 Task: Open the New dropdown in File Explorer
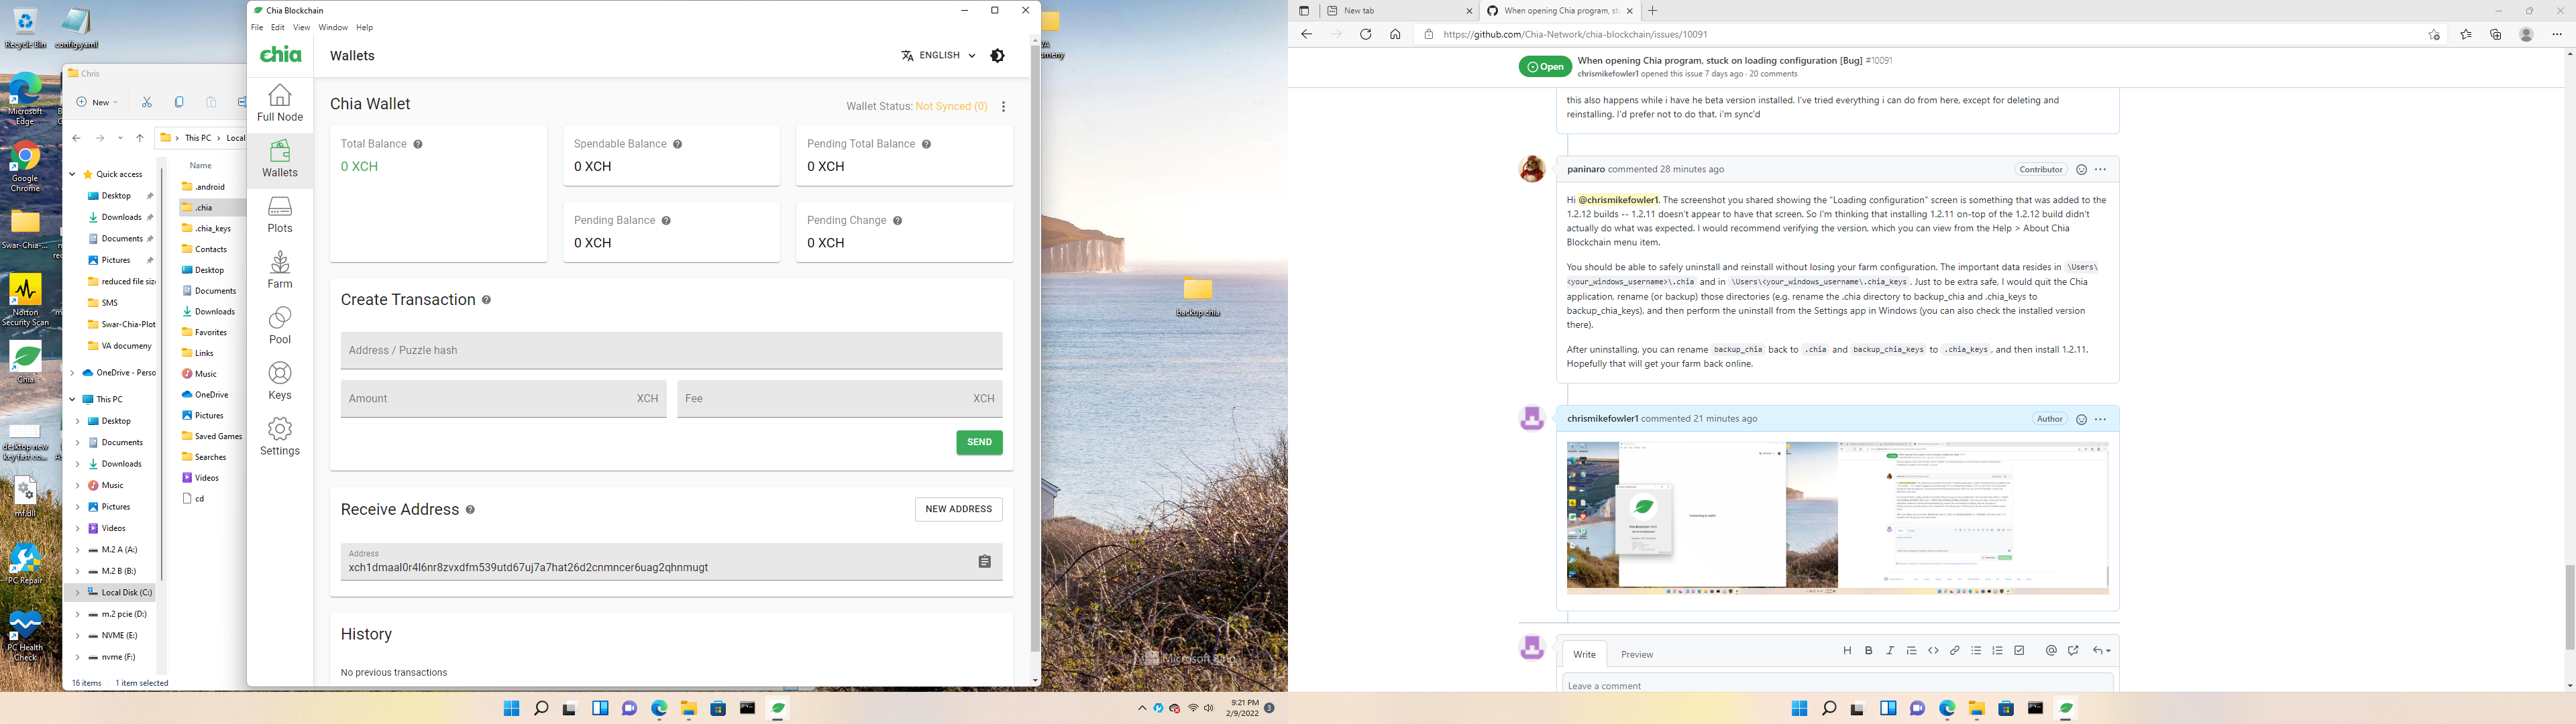pyautogui.click(x=96, y=101)
